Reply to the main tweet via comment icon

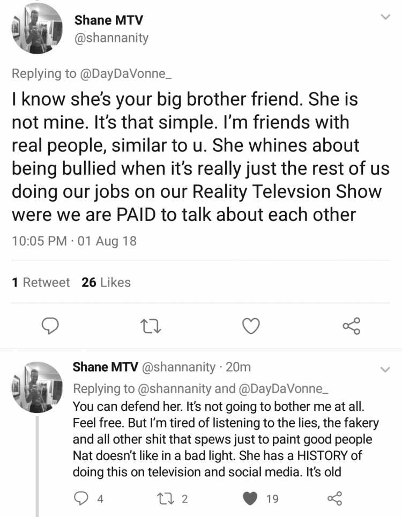click(x=50, y=326)
